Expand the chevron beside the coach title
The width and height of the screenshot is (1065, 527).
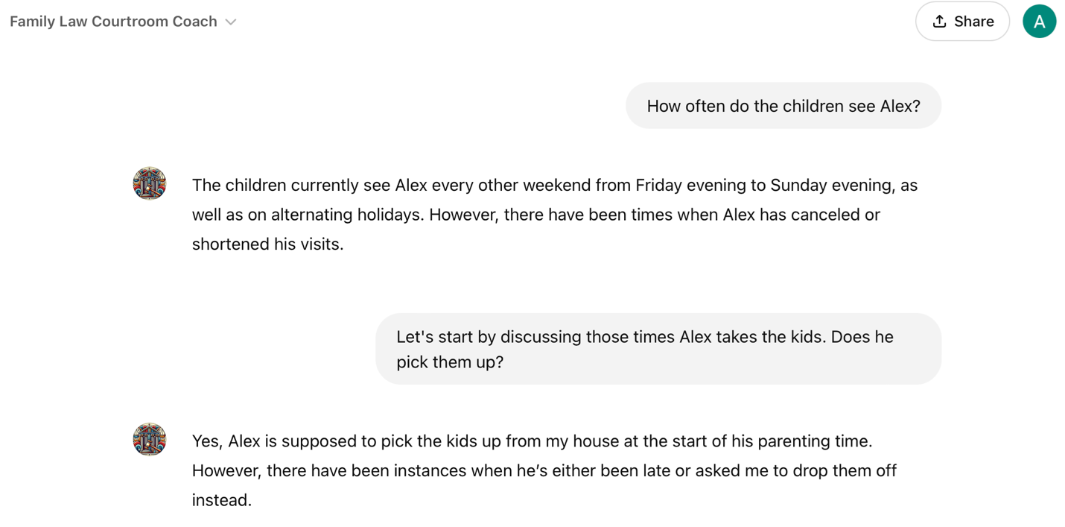tap(231, 22)
